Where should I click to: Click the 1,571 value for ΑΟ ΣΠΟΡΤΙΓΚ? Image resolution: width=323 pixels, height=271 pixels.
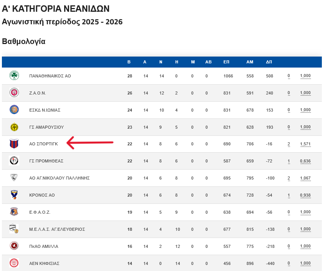coord(305,144)
